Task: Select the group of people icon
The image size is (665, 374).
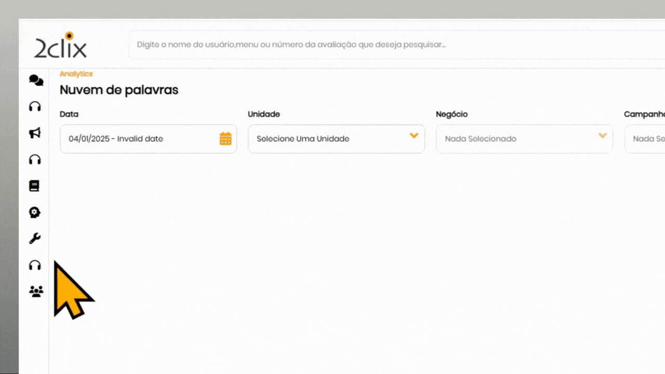Action: pos(36,291)
